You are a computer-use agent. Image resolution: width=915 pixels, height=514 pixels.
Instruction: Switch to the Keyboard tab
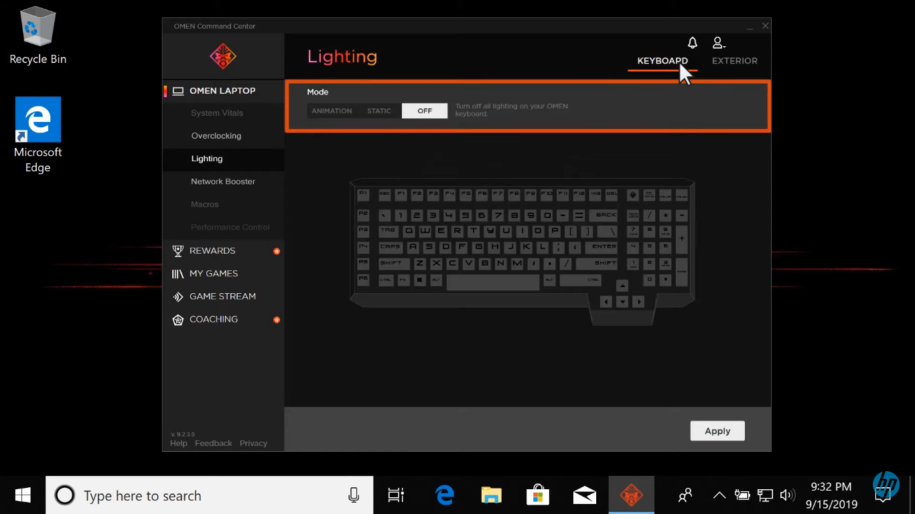click(x=662, y=61)
